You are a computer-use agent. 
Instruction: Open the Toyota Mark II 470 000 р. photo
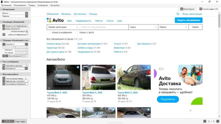tap(63, 77)
